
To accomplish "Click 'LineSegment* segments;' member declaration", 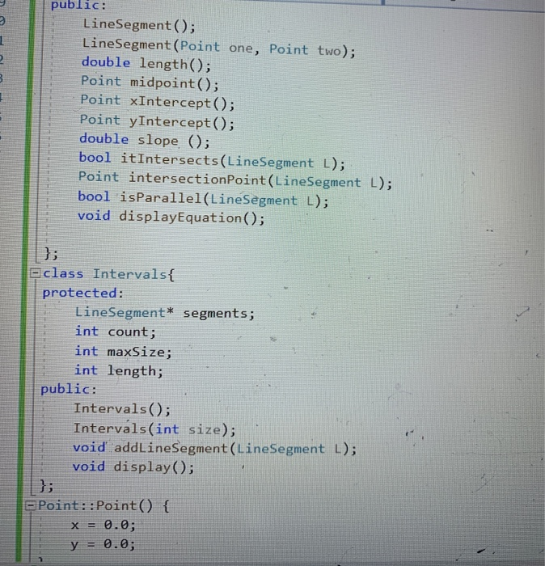I will 165,313.
